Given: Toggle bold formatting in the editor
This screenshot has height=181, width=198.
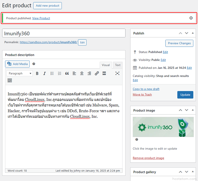Looking at the screenshot, I should [x=37, y=73].
